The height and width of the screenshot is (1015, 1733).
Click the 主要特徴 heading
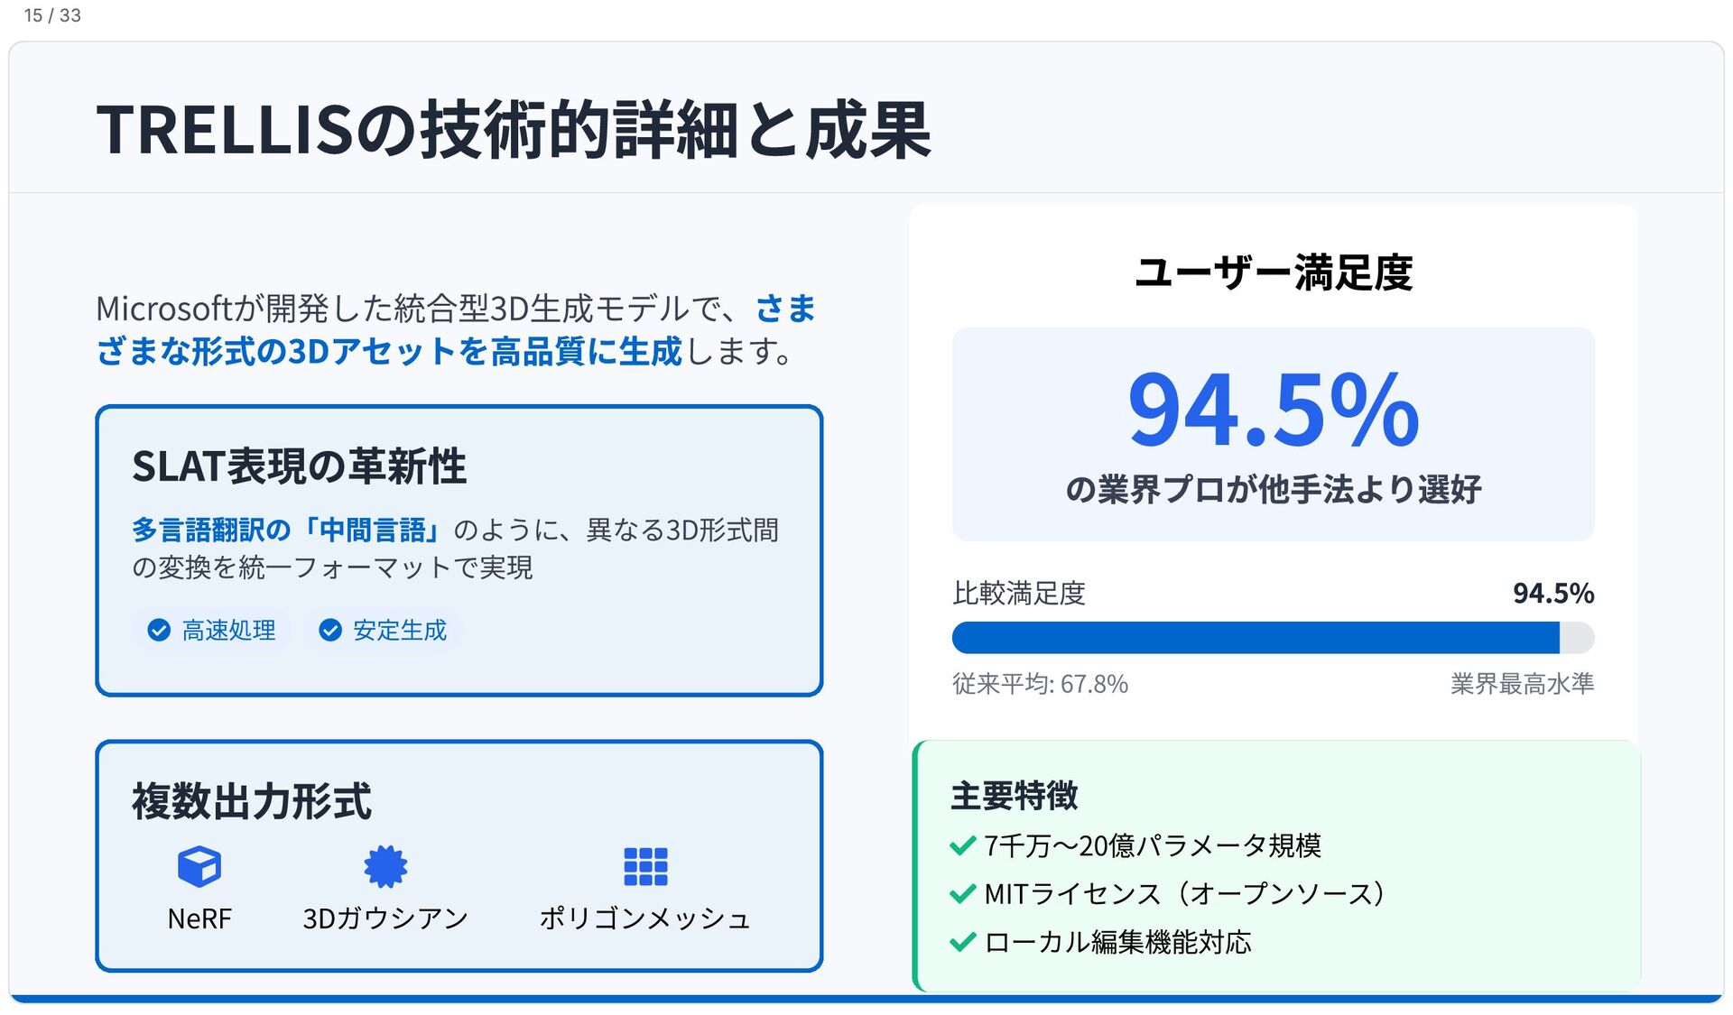[x=1015, y=796]
